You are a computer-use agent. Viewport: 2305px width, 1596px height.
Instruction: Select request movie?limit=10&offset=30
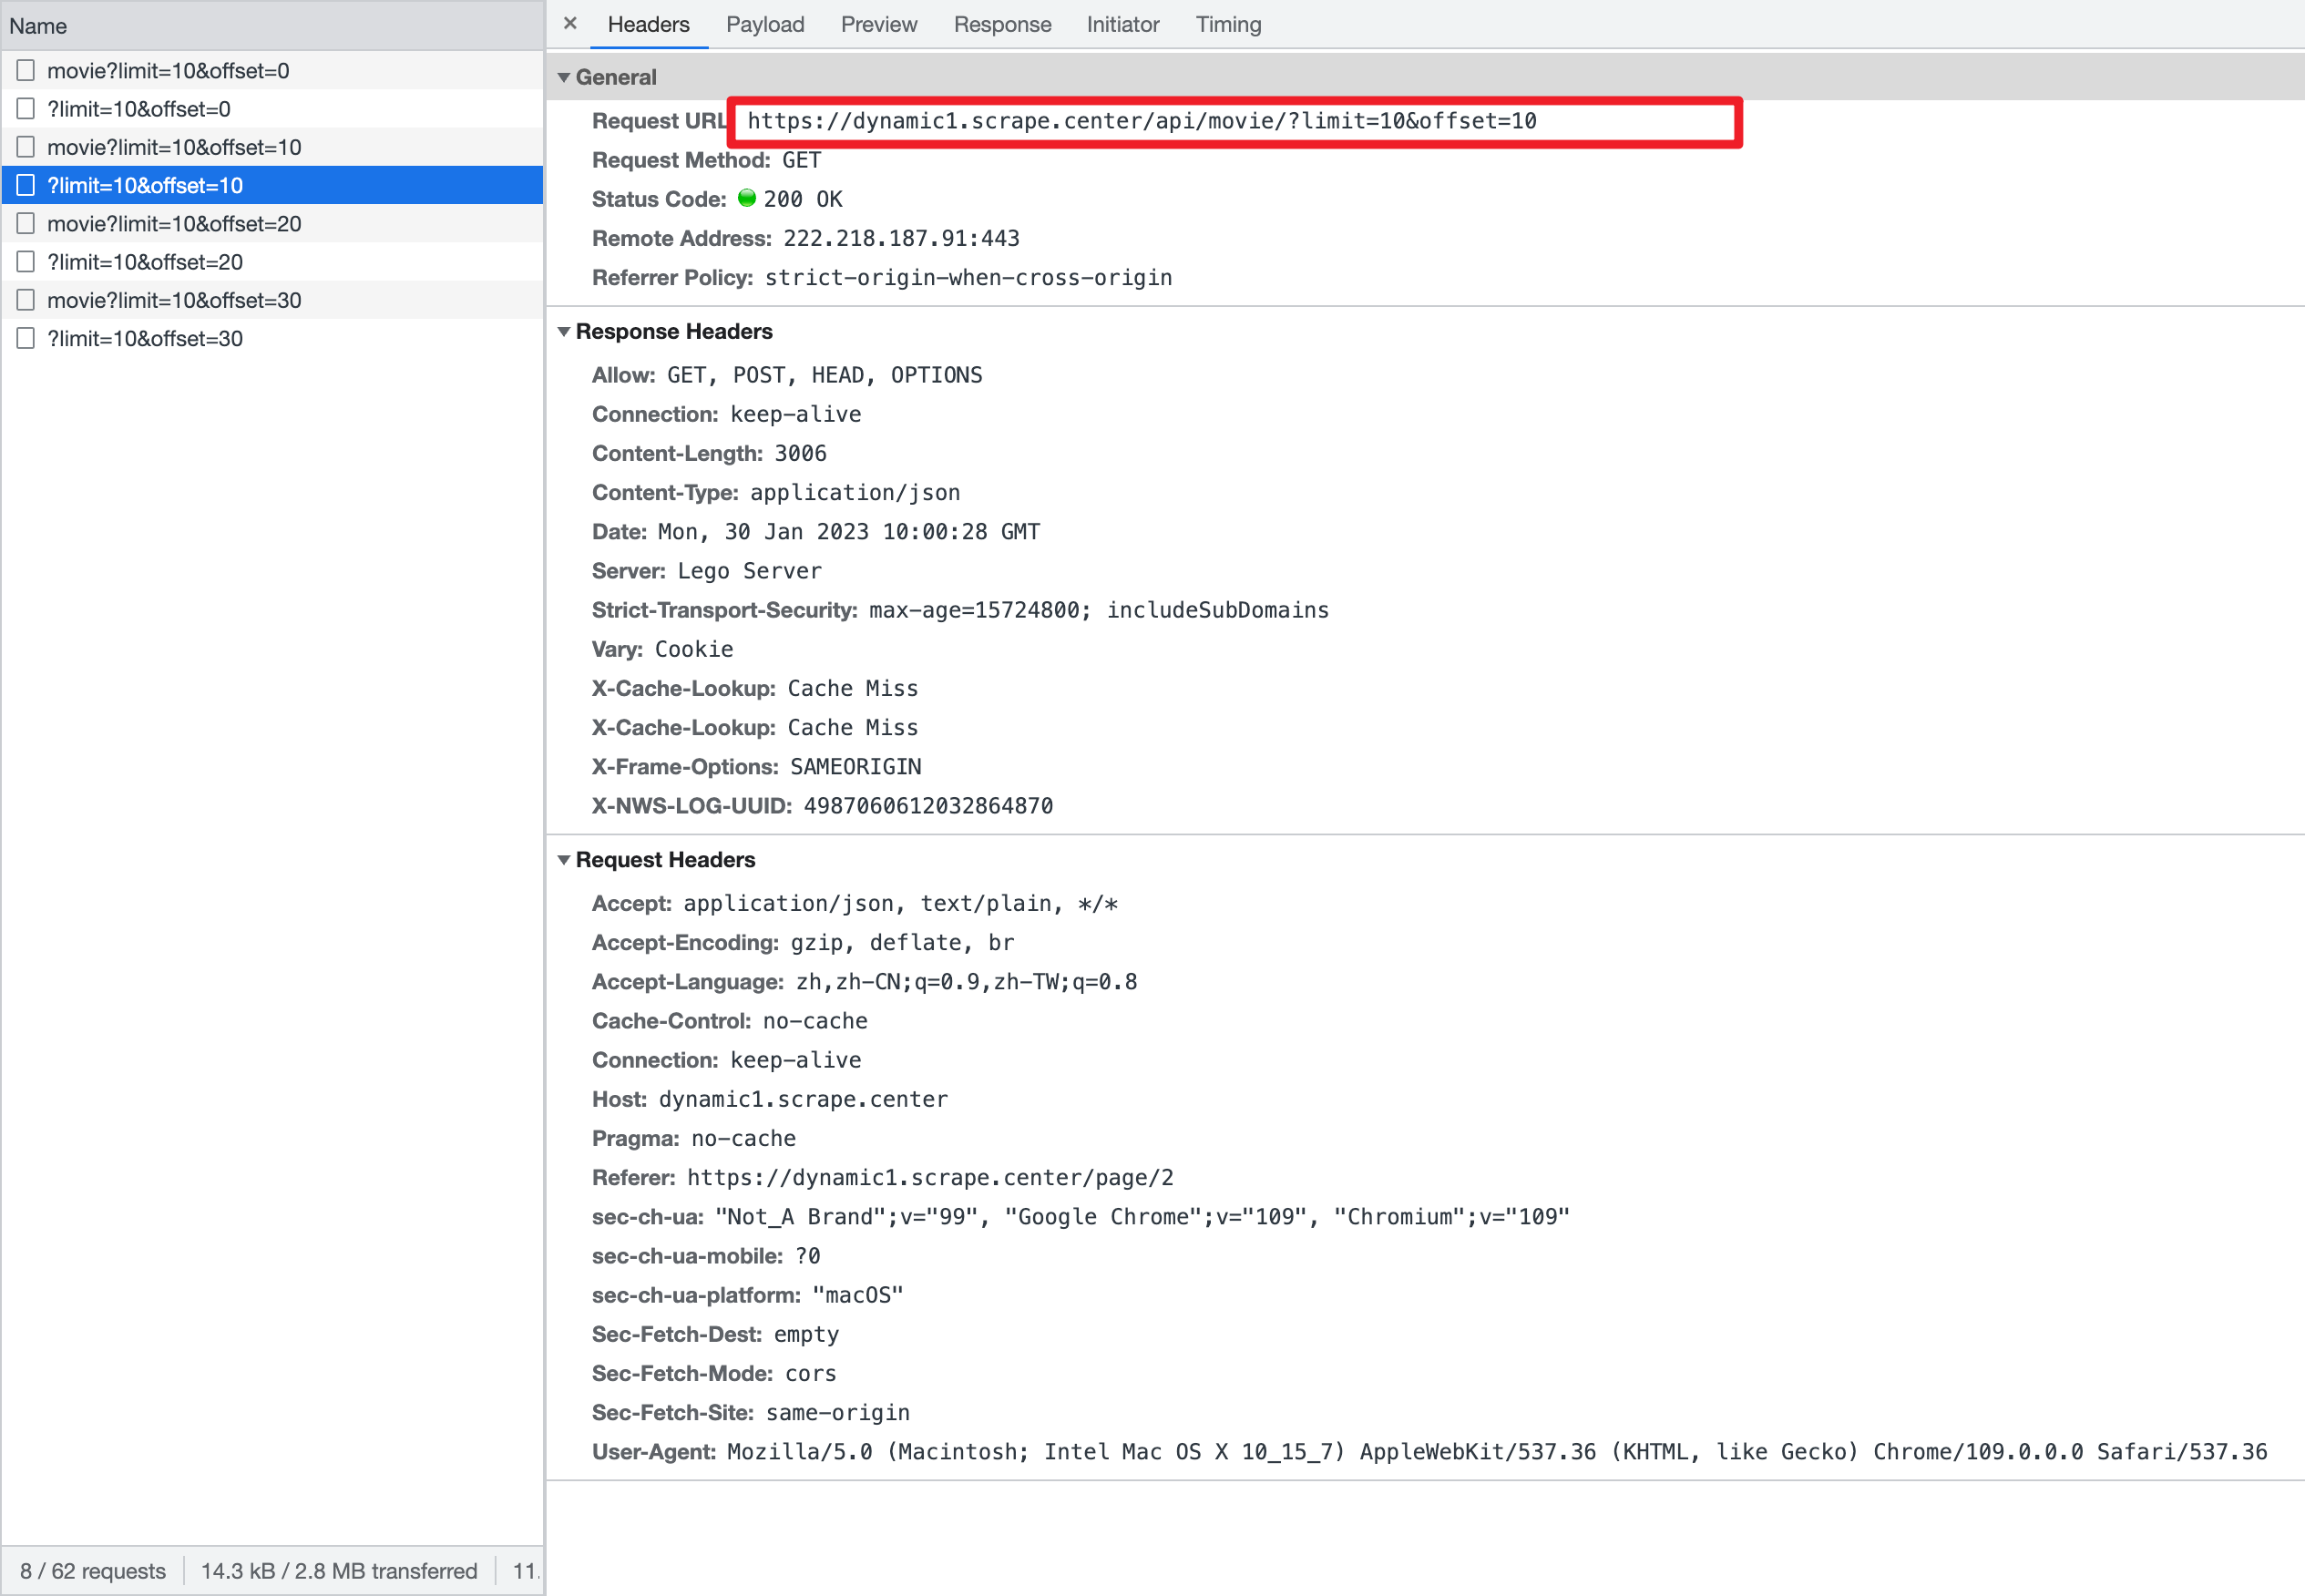click(x=272, y=300)
